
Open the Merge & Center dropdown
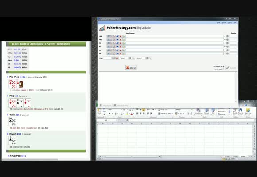[x=173, y=113]
